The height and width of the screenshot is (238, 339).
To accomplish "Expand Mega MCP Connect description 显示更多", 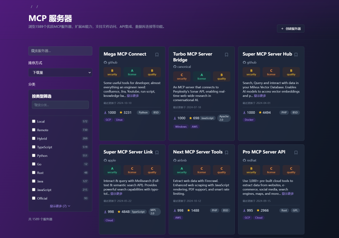I will pyautogui.click(x=133, y=96).
